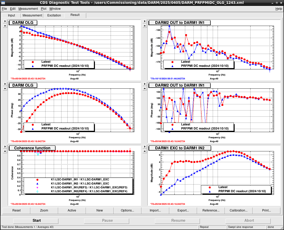Click the blue T0=10/10/2024 timestamp text

[167, 79]
